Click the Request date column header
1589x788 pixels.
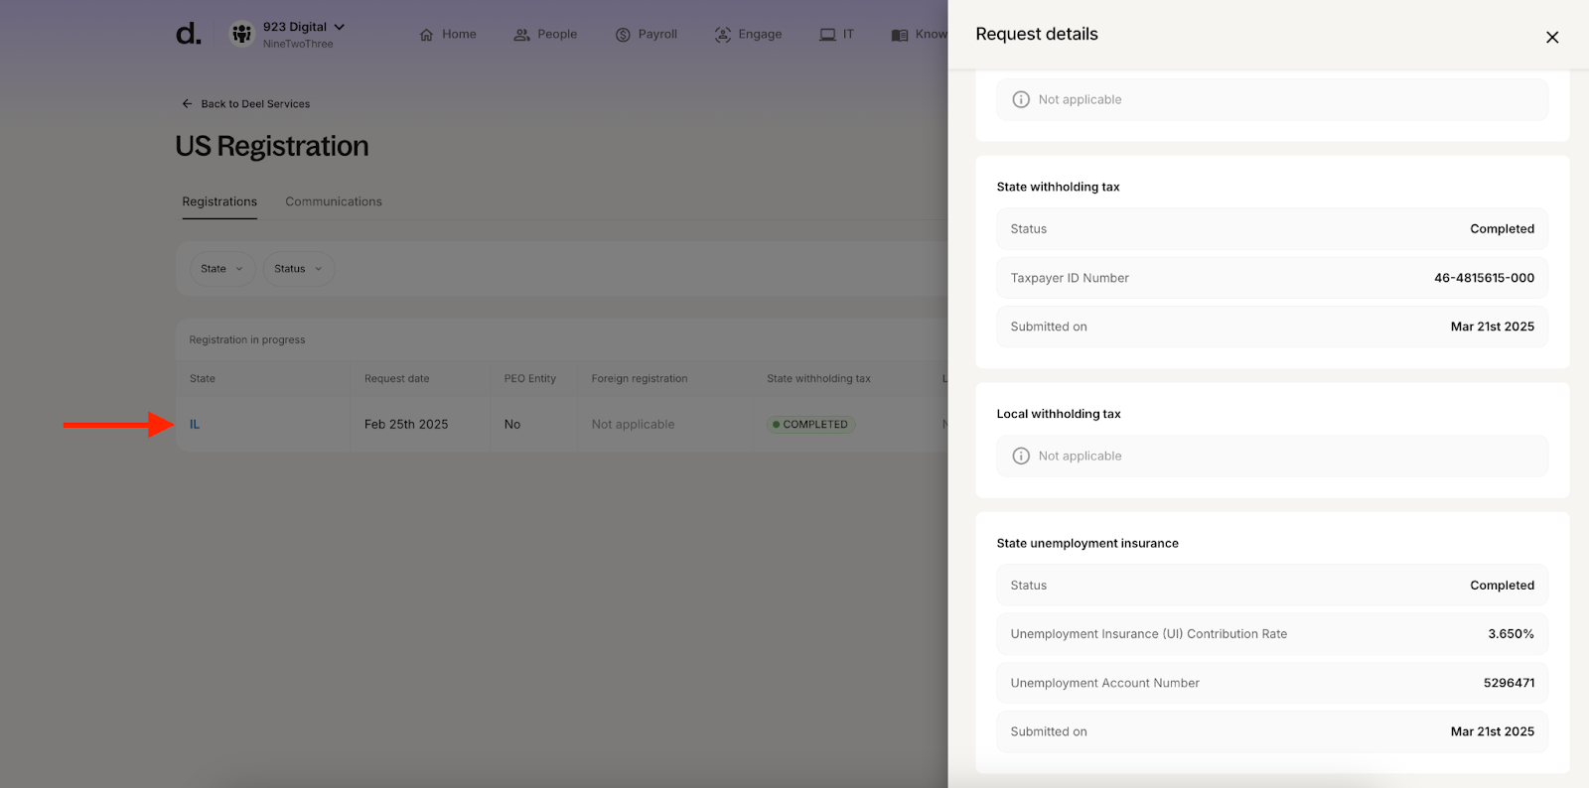[397, 378]
